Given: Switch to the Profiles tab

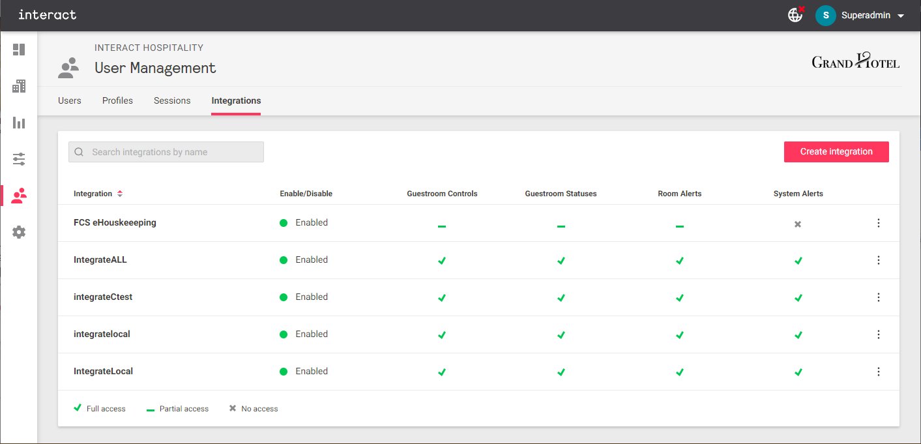Looking at the screenshot, I should [x=117, y=100].
